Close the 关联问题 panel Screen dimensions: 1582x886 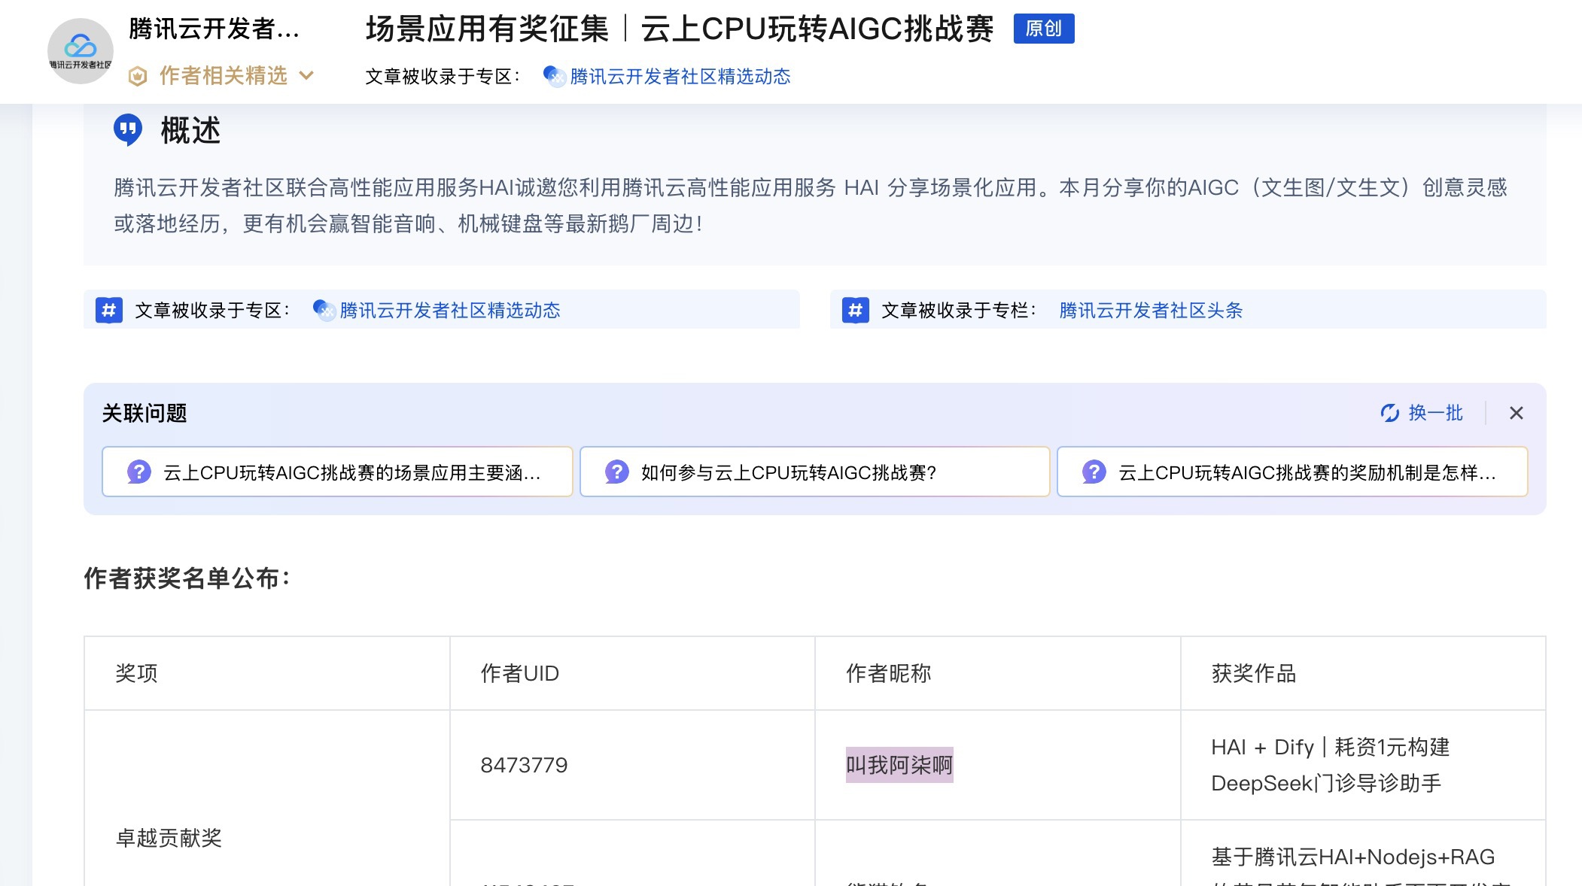point(1516,413)
